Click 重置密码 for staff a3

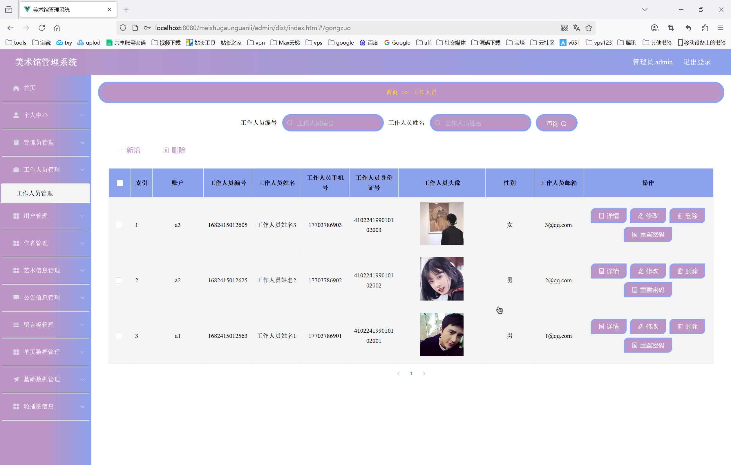648,235
